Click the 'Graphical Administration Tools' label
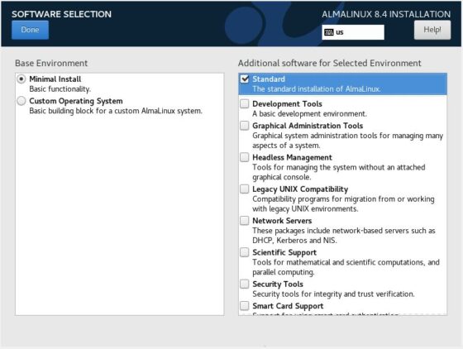The height and width of the screenshot is (349, 463). click(308, 126)
